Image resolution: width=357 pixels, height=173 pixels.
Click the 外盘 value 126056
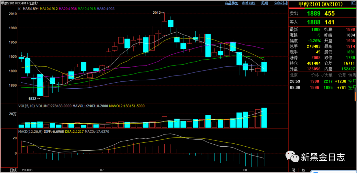[314, 69]
